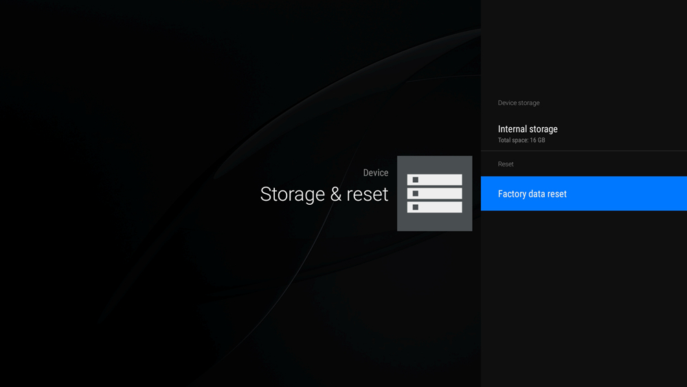Click the bottom drive bar in storage icon
The image size is (687, 387).
(x=434, y=208)
